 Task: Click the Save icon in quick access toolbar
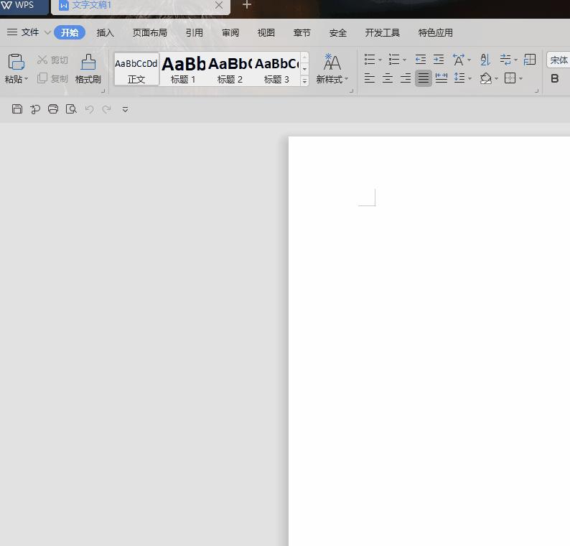click(x=17, y=109)
